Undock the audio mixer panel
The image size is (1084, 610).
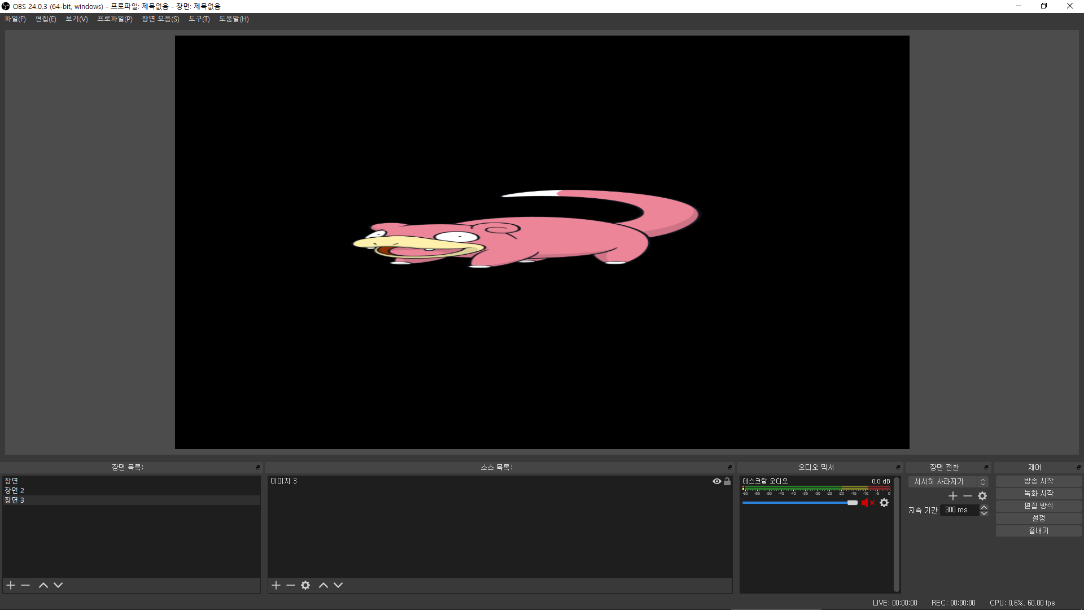point(898,468)
